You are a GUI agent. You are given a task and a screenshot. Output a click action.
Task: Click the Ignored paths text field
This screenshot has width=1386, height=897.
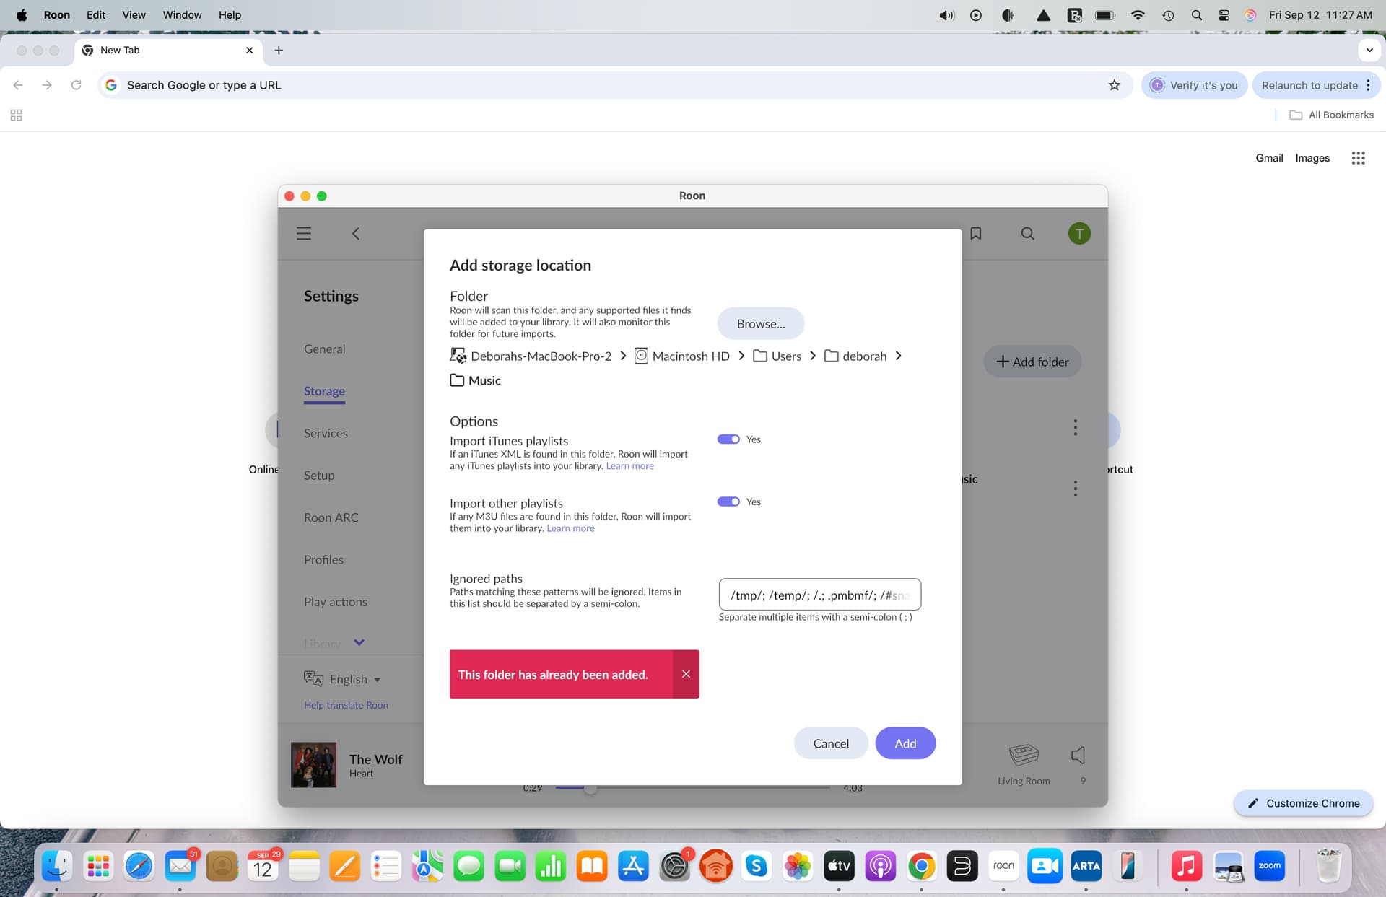pos(819,595)
